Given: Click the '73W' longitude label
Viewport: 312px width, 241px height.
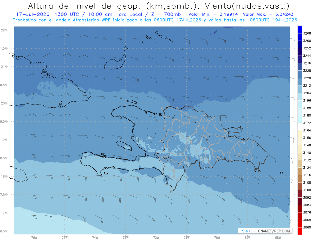Looking at the screenshot, I should 126,238.
